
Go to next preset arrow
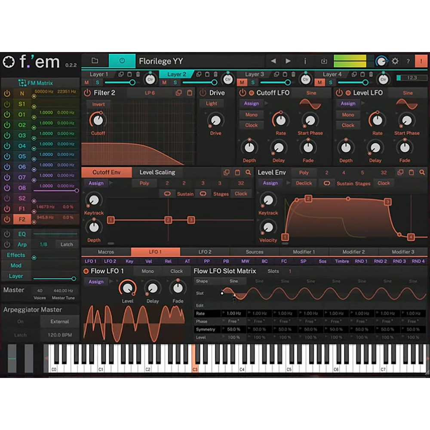click(288, 61)
